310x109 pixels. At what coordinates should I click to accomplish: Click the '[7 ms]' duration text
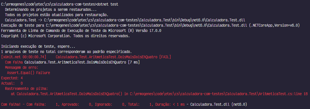134,62
